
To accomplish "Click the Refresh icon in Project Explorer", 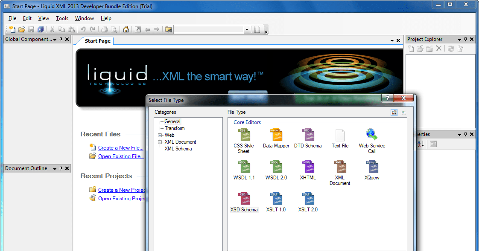I will (x=450, y=49).
